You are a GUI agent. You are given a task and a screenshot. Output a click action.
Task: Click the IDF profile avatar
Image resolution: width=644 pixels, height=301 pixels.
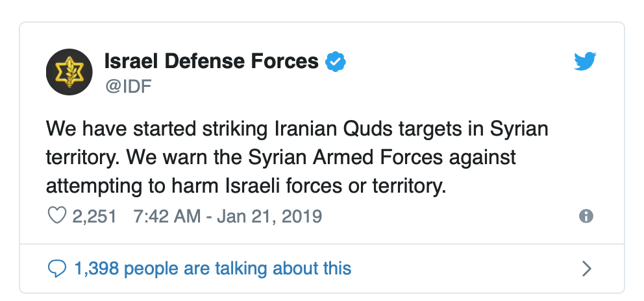coord(68,72)
